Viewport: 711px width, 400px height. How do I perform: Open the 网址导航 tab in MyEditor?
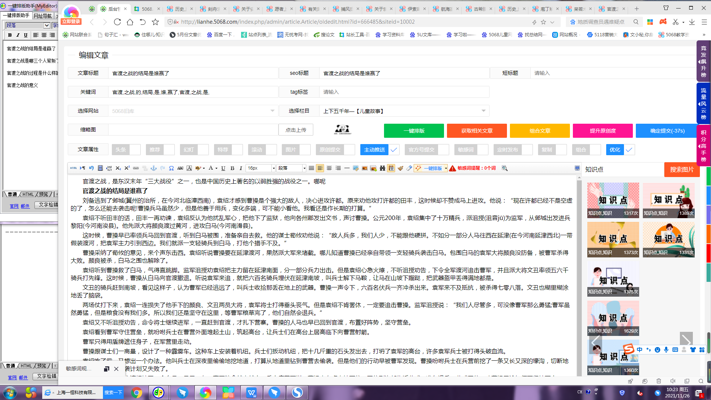pyautogui.click(x=43, y=16)
